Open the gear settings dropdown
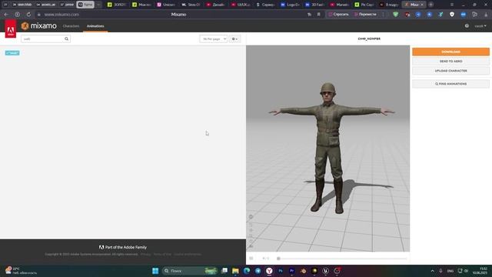Screen dimensions: 492x277 click(234, 39)
